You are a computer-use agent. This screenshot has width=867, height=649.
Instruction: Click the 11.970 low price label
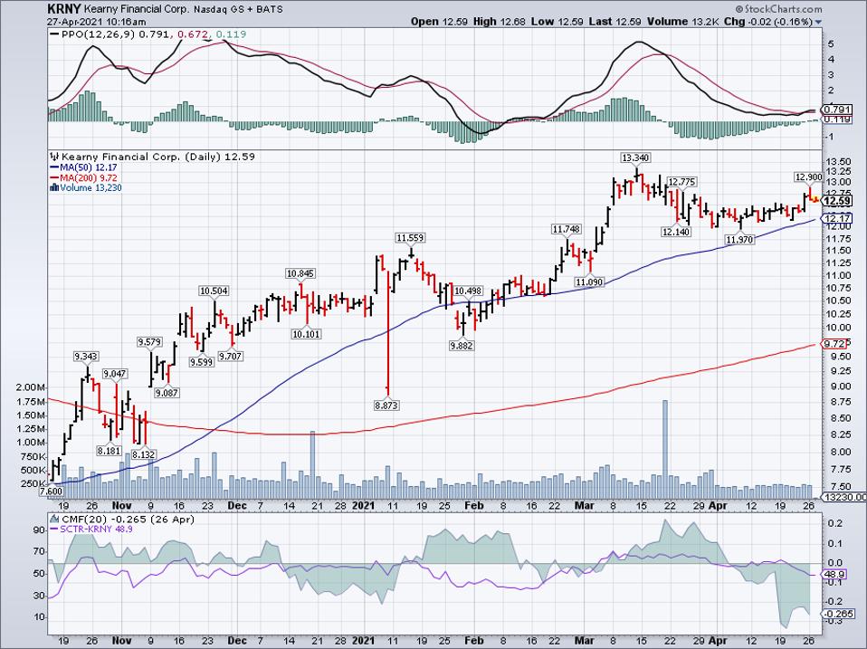click(739, 239)
